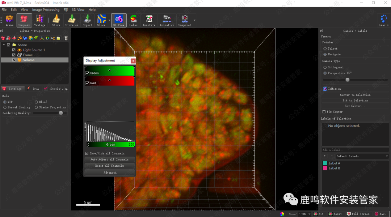
Task: Open the Image Processing menu
Action: pos(46,10)
